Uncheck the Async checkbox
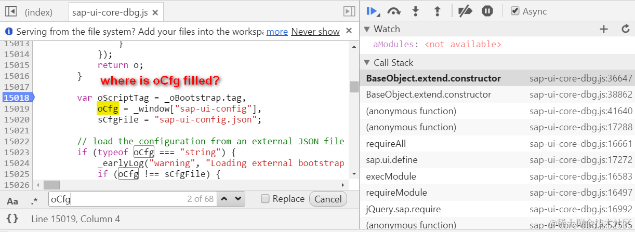This screenshot has height=232, width=635. [x=515, y=11]
